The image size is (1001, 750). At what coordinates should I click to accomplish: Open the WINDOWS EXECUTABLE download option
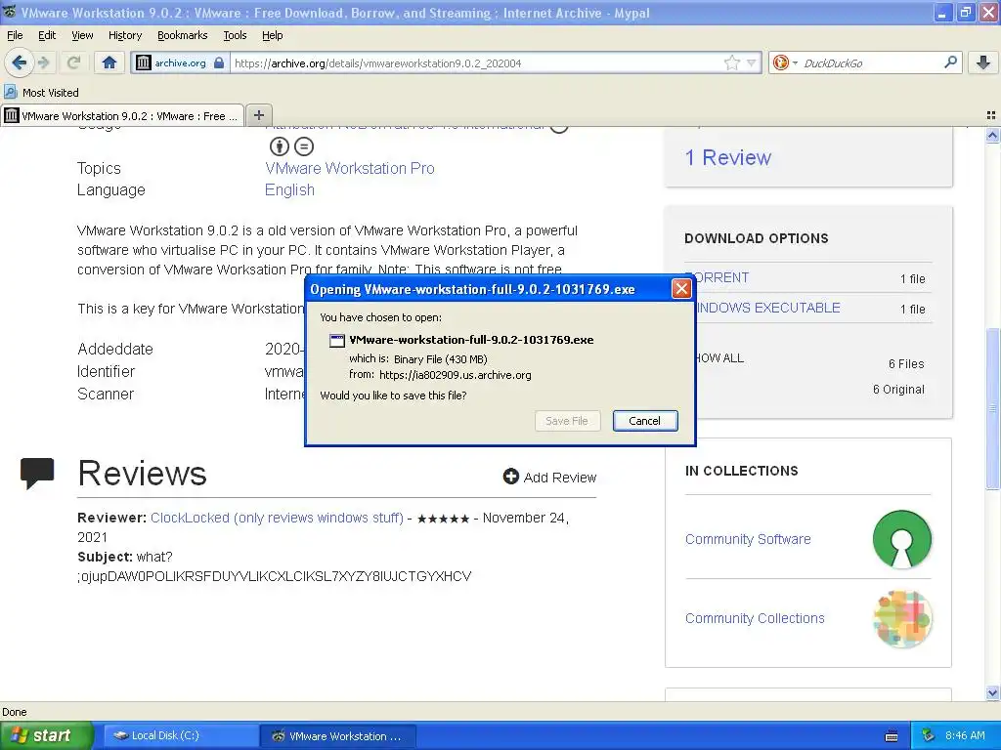tap(768, 308)
